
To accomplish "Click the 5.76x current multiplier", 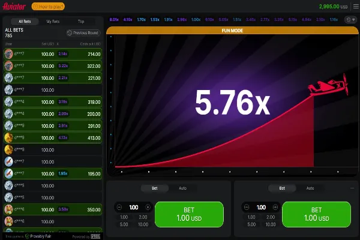I will coord(232,103).
